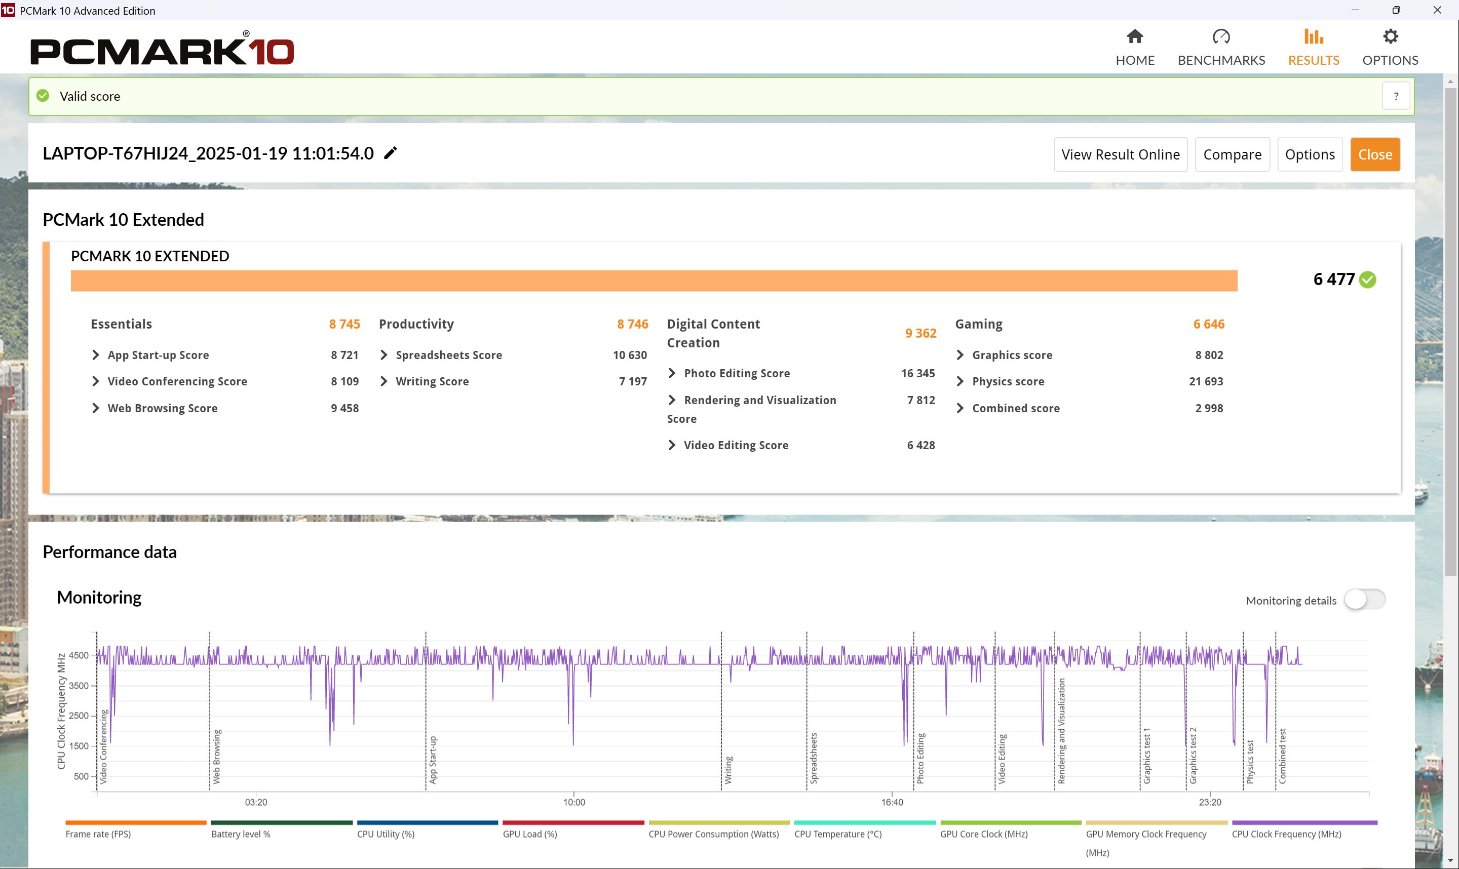
Task: Expand Spreadsheets Score chevron
Action: click(x=383, y=355)
